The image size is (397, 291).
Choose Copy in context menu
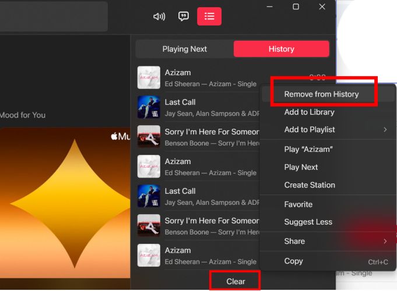(293, 261)
